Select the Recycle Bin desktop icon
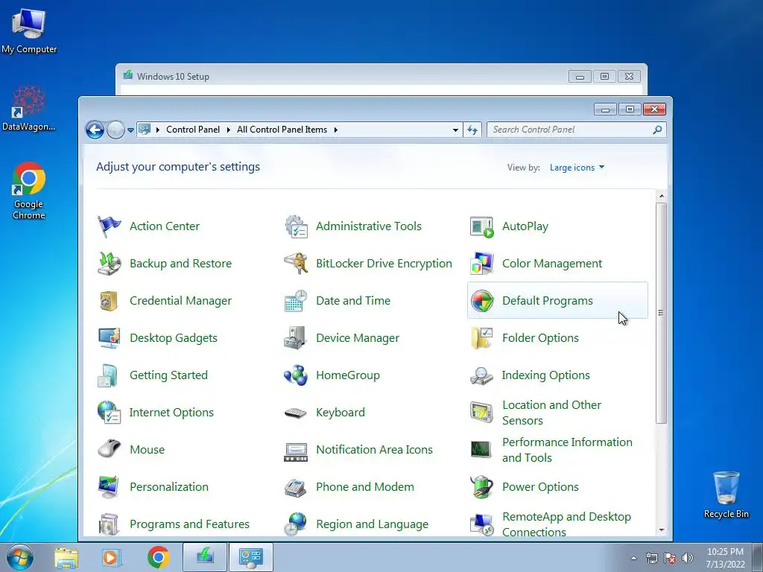This screenshot has height=572, width=763. 726,495
